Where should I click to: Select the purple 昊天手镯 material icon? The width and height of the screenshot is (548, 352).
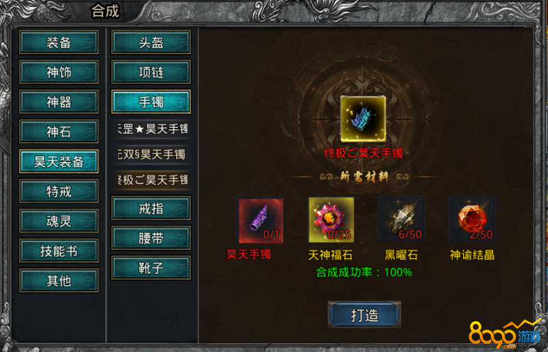[x=260, y=220]
